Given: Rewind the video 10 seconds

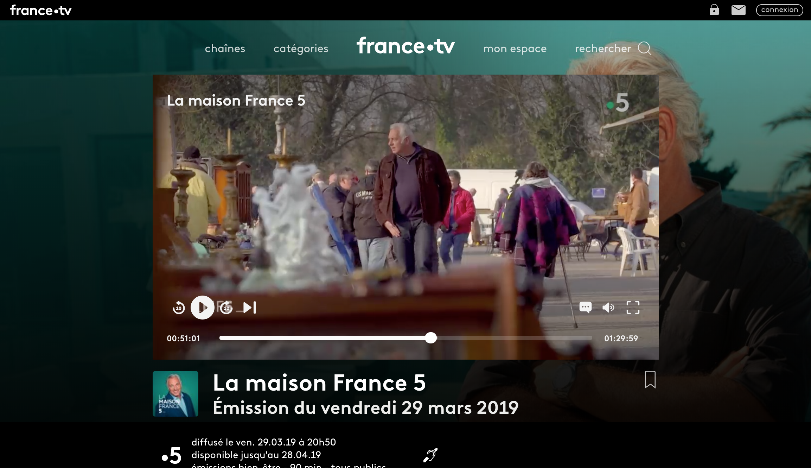Looking at the screenshot, I should [x=179, y=308].
